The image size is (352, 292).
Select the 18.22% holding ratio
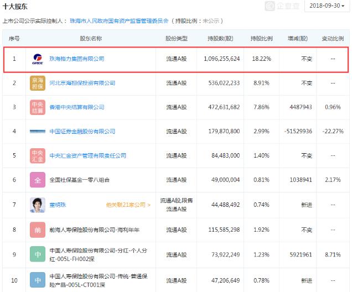[x=262, y=59]
